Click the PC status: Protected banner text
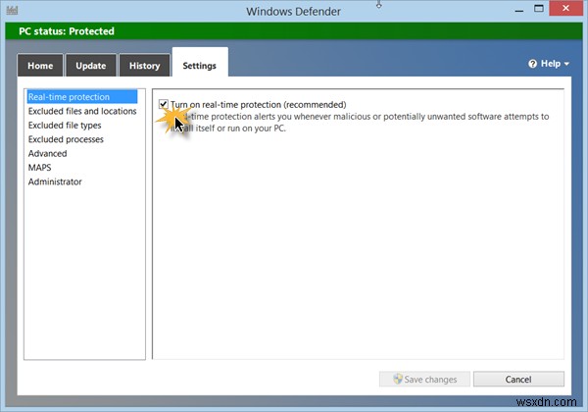 (67, 31)
